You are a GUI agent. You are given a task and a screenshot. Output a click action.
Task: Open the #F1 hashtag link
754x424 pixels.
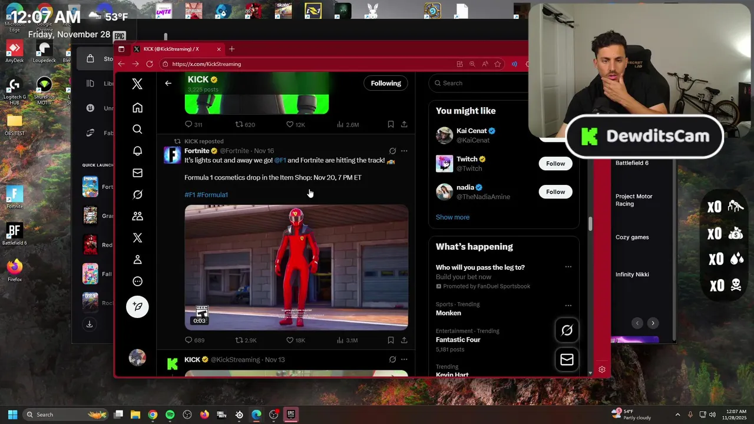point(190,195)
